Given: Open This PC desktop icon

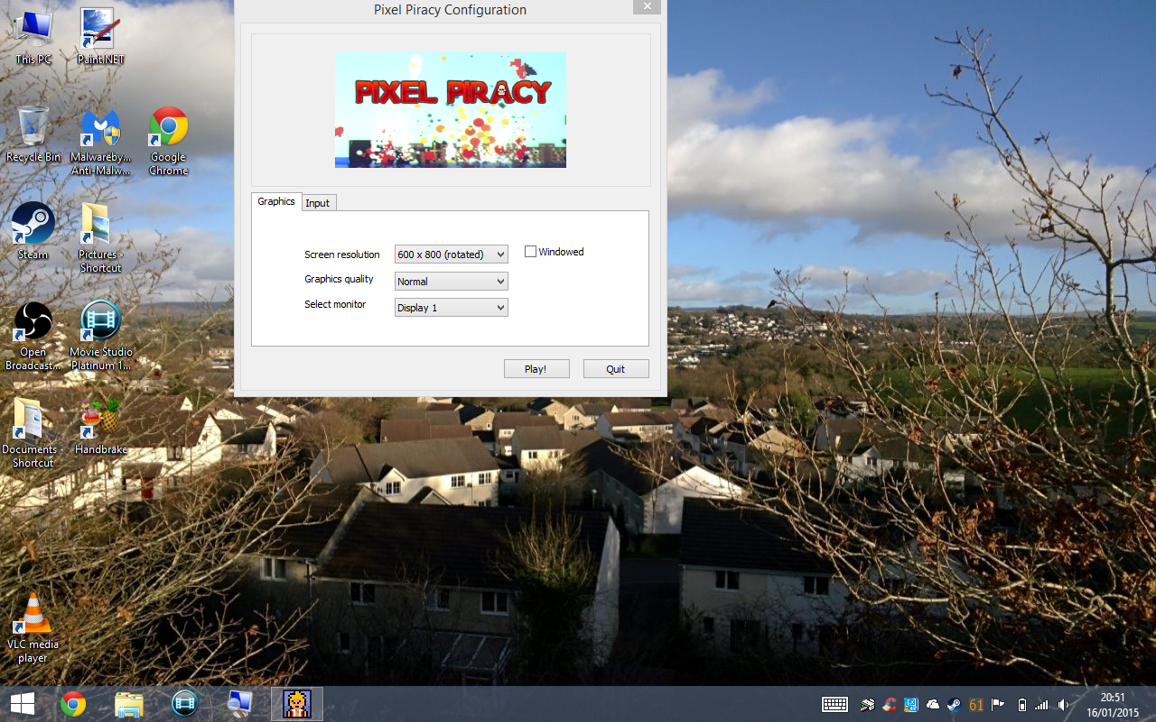Looking at the screenshot, I should (x=33, y=37).
